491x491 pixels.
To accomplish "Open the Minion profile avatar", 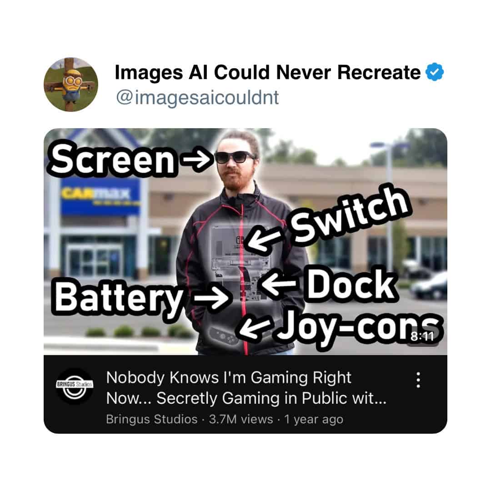I will click(71, 85).
